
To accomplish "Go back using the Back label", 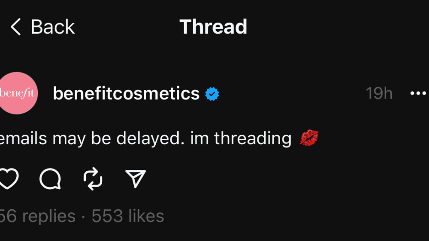I will [53, 27].
